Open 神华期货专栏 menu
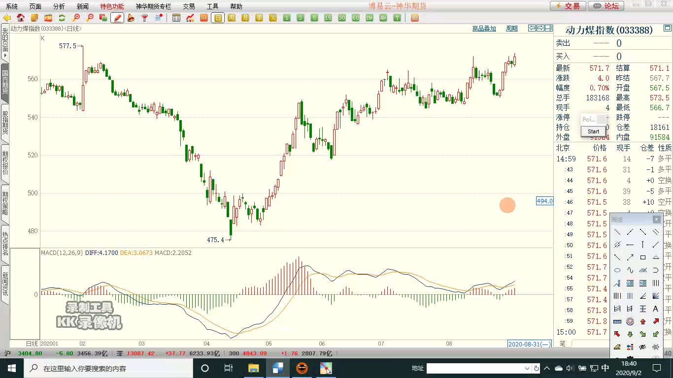The image size is (673, 378). pos(153,6)
